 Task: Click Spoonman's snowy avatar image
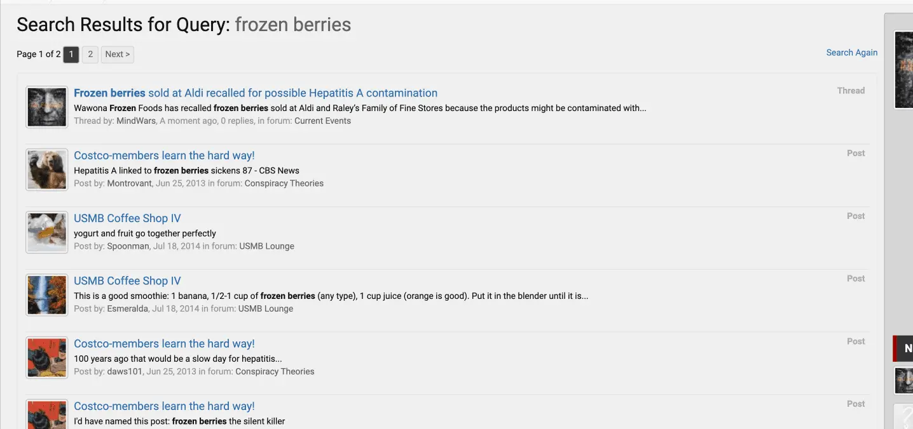[x=47, y=232]
